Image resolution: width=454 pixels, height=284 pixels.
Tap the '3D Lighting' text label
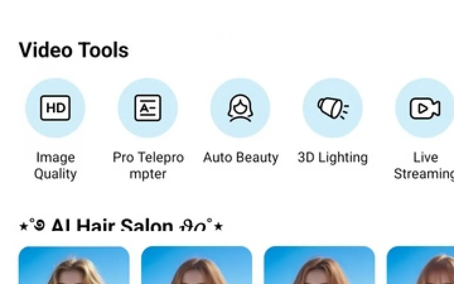coord(333,158)
